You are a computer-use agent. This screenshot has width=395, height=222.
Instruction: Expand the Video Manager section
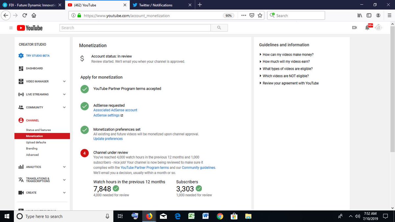(64, 82)
